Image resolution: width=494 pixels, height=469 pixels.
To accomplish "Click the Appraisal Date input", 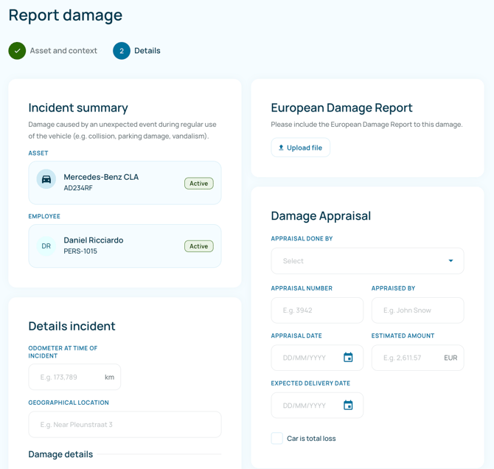I will pyautogui.click(x=317, y=358).
